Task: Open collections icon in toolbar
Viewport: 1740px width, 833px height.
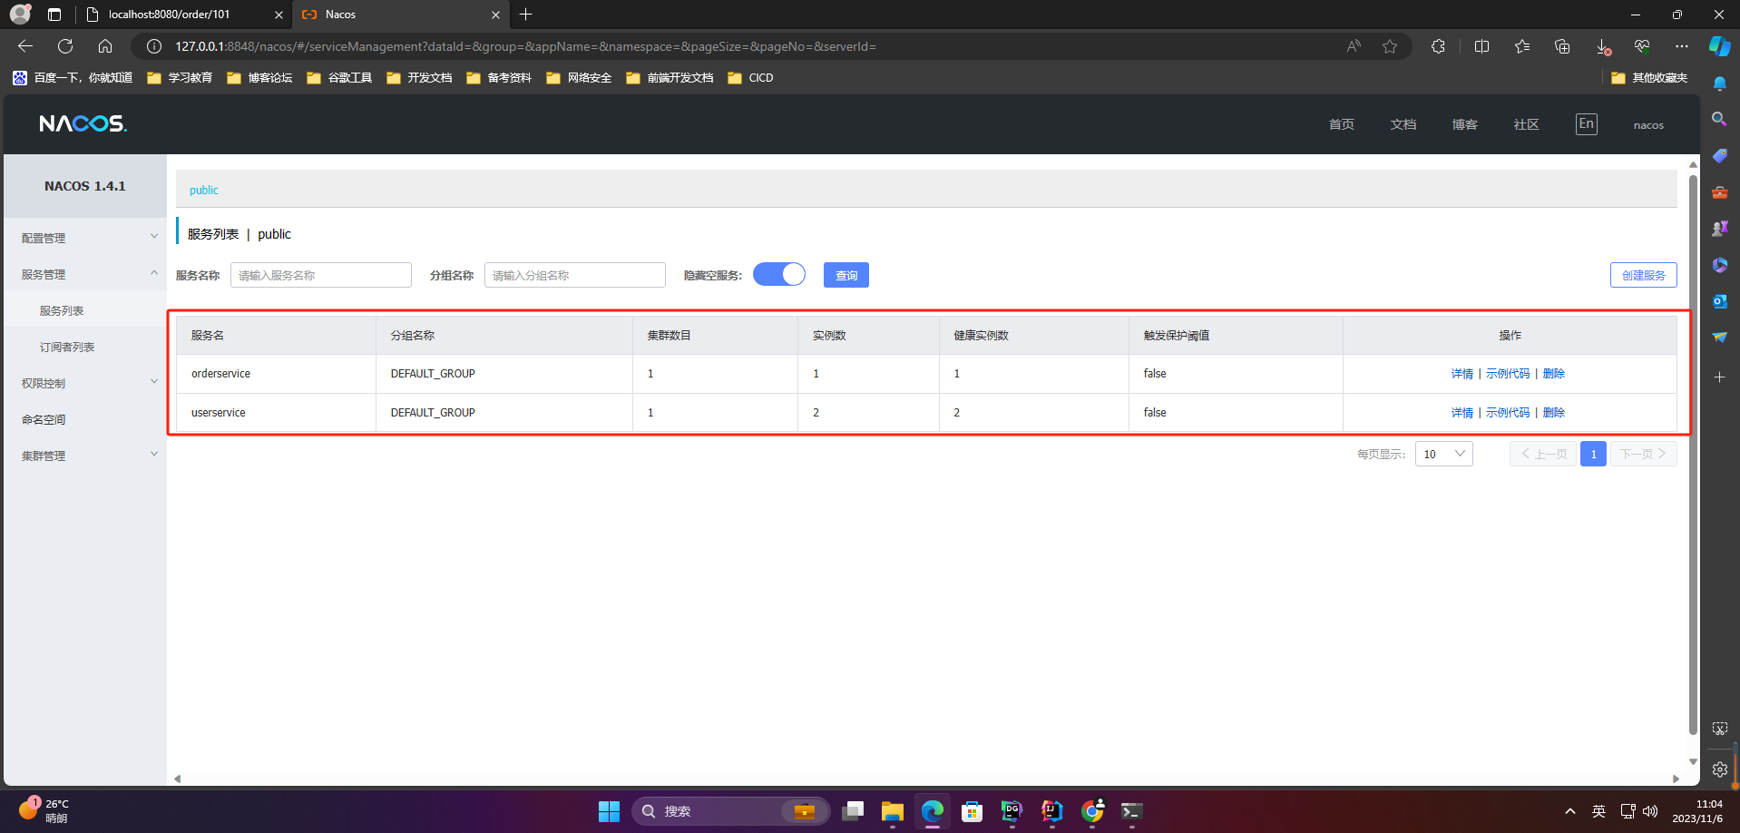Action: pos(1562,46)
